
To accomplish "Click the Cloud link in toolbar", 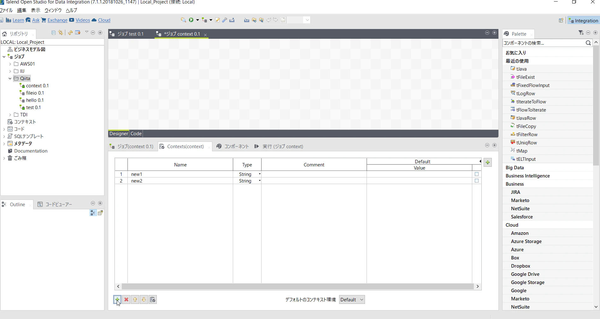I will click(x=104, y=20).
